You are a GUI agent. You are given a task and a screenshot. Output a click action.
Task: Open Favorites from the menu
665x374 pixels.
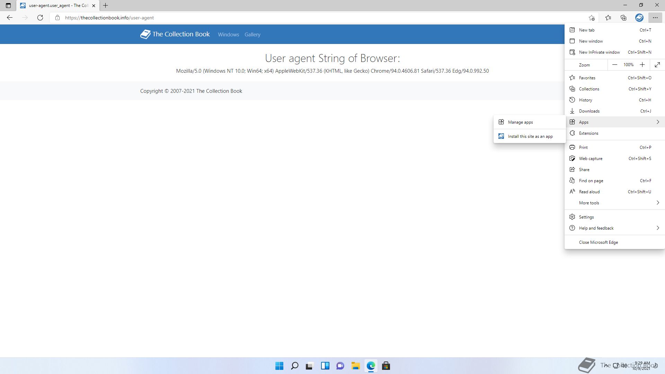pyautogui.click(x=614, y=78)
